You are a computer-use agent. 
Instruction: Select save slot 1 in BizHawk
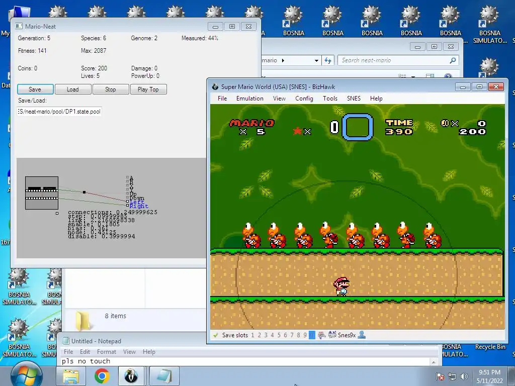(x=252, y=335)
